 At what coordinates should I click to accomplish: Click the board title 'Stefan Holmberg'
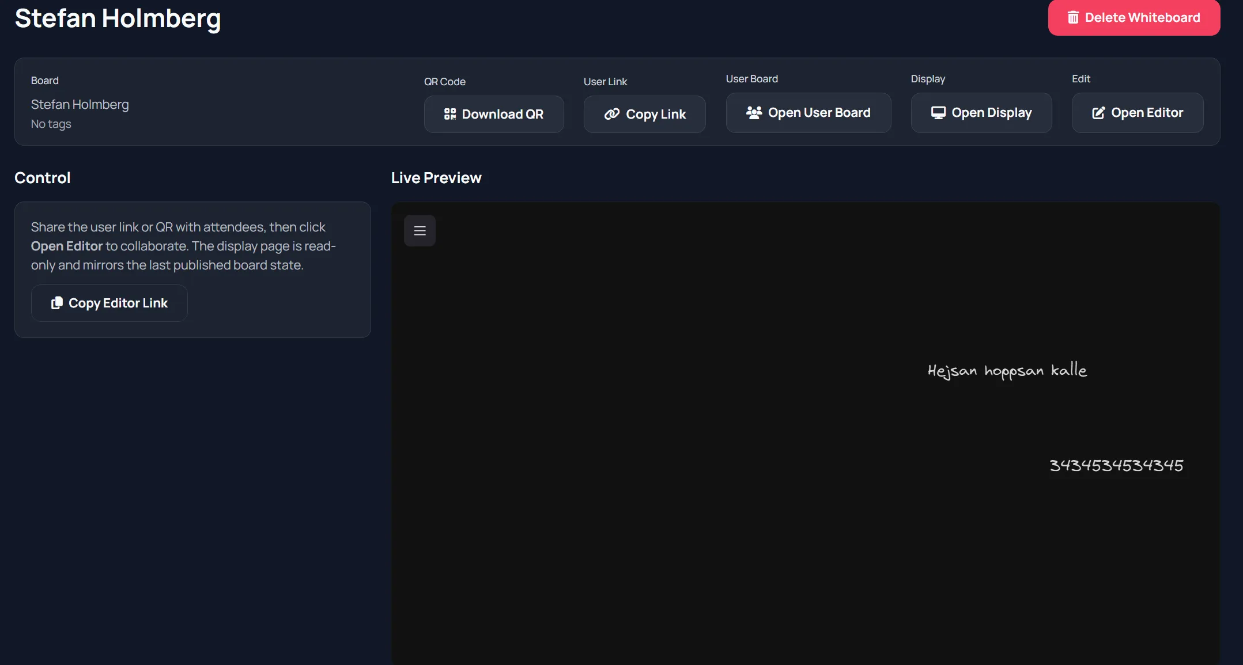117,18
